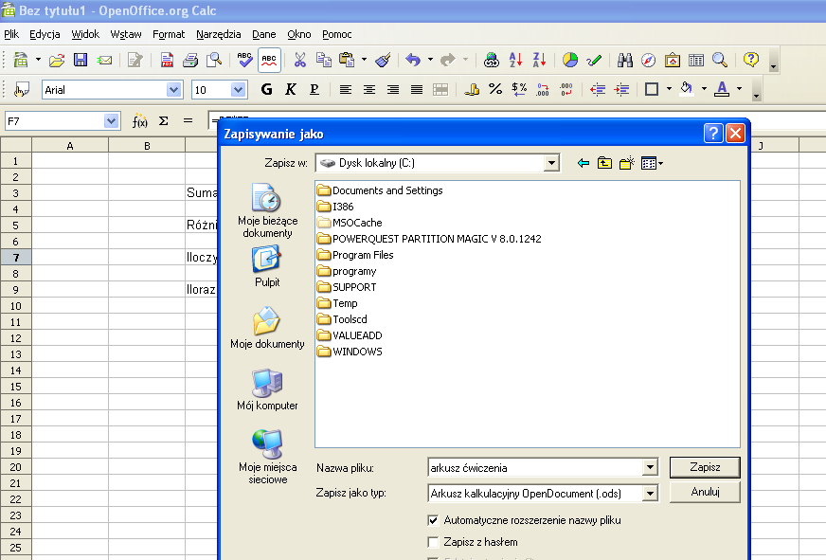Click the Find binoculars icon

625,60
